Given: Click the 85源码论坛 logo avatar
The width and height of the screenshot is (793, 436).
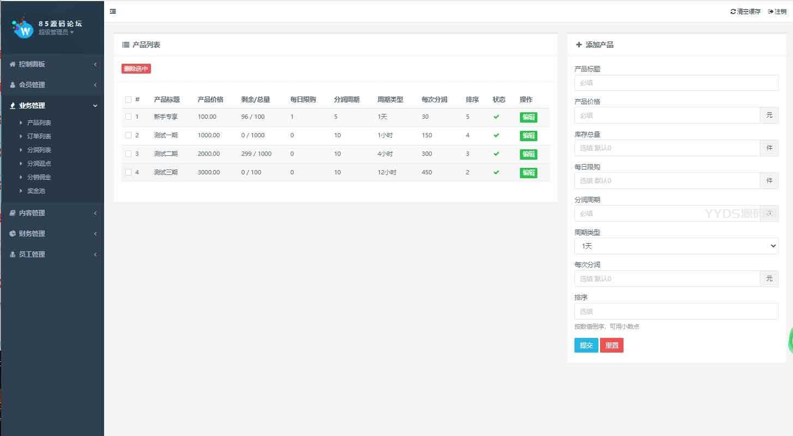Looking at the screenshot, I should pyautogui.click(x=23, y=28).
